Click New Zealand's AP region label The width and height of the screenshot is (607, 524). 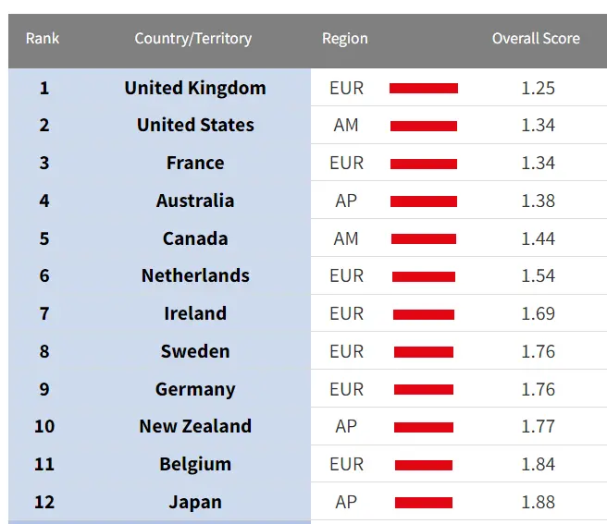point(346,427)
